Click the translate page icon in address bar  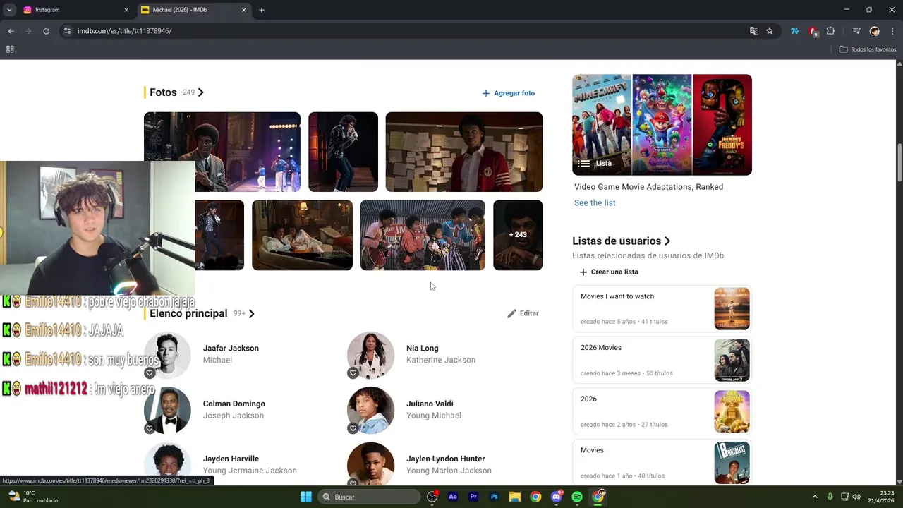click(x=754, y=31)
